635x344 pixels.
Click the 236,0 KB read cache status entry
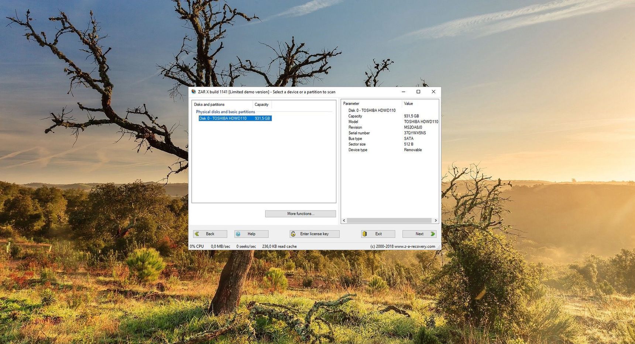(x=279, y=246)
